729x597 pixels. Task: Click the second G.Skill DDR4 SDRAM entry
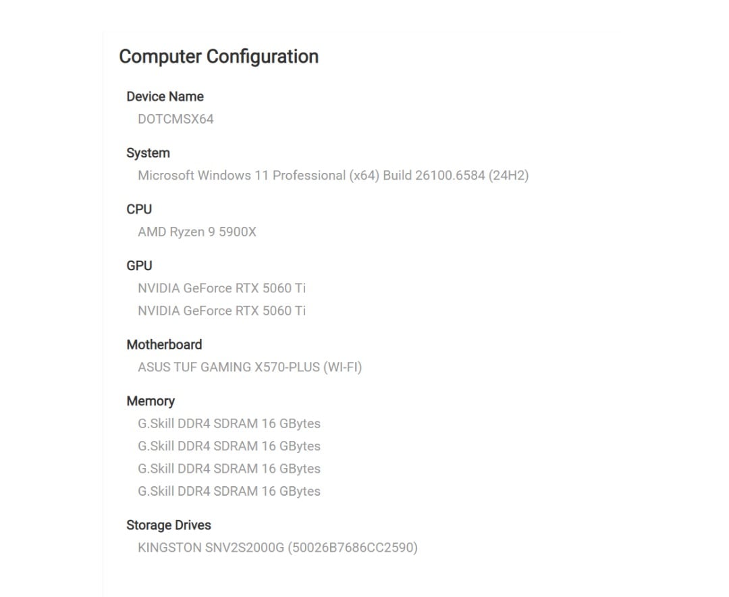point(230,446)
